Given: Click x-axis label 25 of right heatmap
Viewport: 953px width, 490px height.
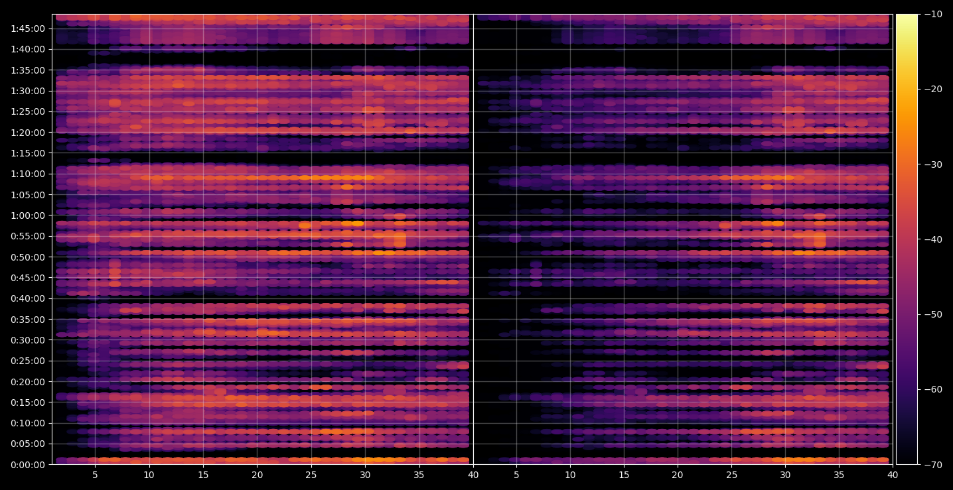Looking at the screenshot, I should coord(731,475).
